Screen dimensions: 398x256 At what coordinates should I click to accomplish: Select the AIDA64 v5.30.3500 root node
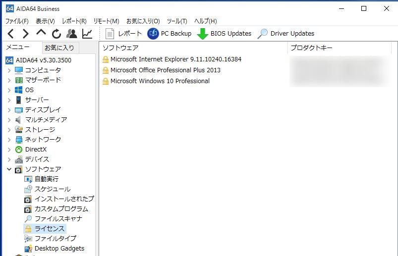coord(44,60)
